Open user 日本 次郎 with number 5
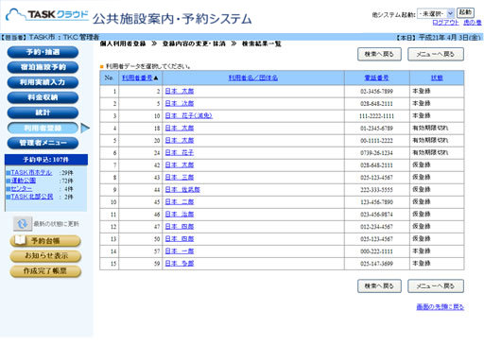484x363 pixels. point(180,103)
